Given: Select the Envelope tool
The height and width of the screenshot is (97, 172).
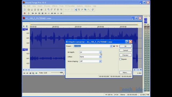Looking at the screenshot, I should click(x=88, y=10).
